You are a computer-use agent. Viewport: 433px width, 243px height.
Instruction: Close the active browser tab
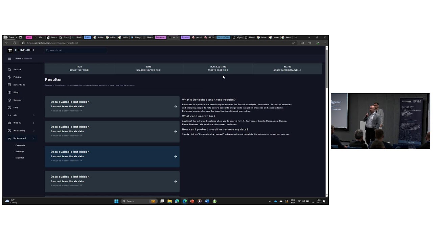pos(177,37)
